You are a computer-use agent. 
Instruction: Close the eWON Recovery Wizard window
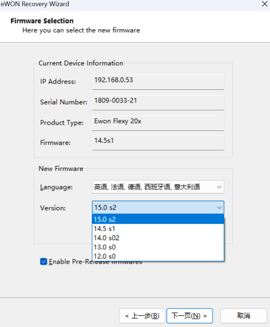click(x=265, y=4)
